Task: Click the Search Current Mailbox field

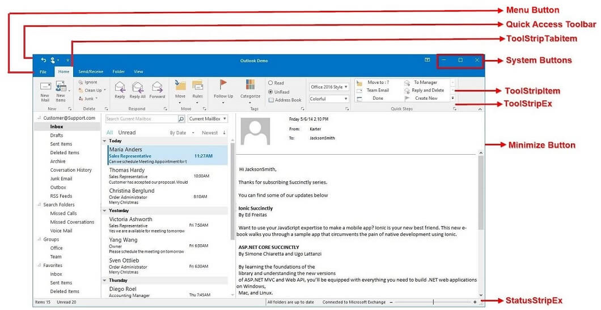Action: click(x=141, y=119)
